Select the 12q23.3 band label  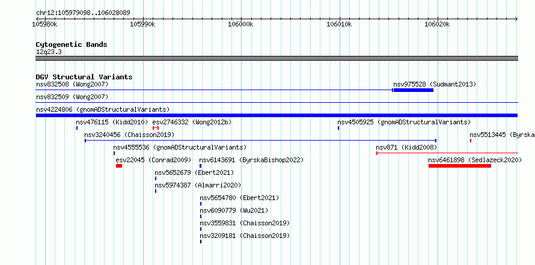49,52
